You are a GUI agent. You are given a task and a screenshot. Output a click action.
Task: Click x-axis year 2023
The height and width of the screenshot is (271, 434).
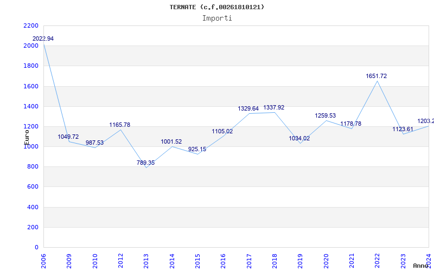pos(403,261)
